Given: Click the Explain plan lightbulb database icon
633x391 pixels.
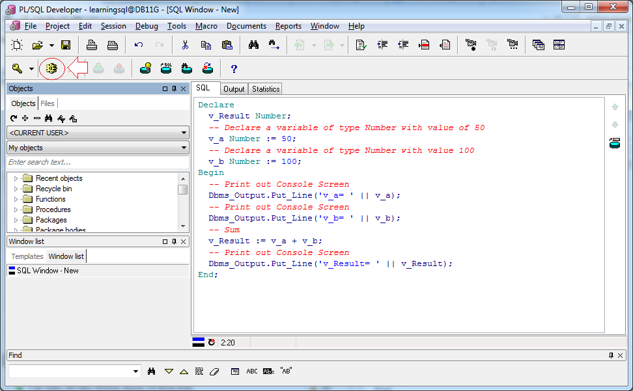Looking at the screenshot, I should point(145,68).
